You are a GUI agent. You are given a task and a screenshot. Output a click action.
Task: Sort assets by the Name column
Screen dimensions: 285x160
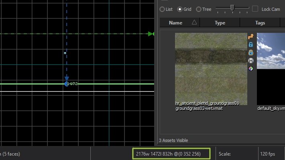(x=179, y=23)
